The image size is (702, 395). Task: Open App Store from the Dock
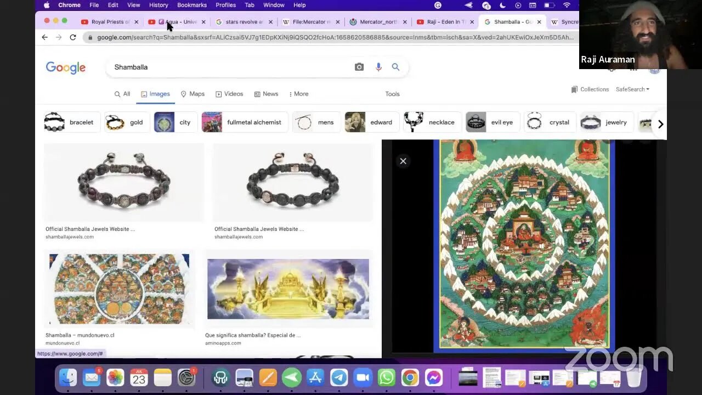coord(315,377)
